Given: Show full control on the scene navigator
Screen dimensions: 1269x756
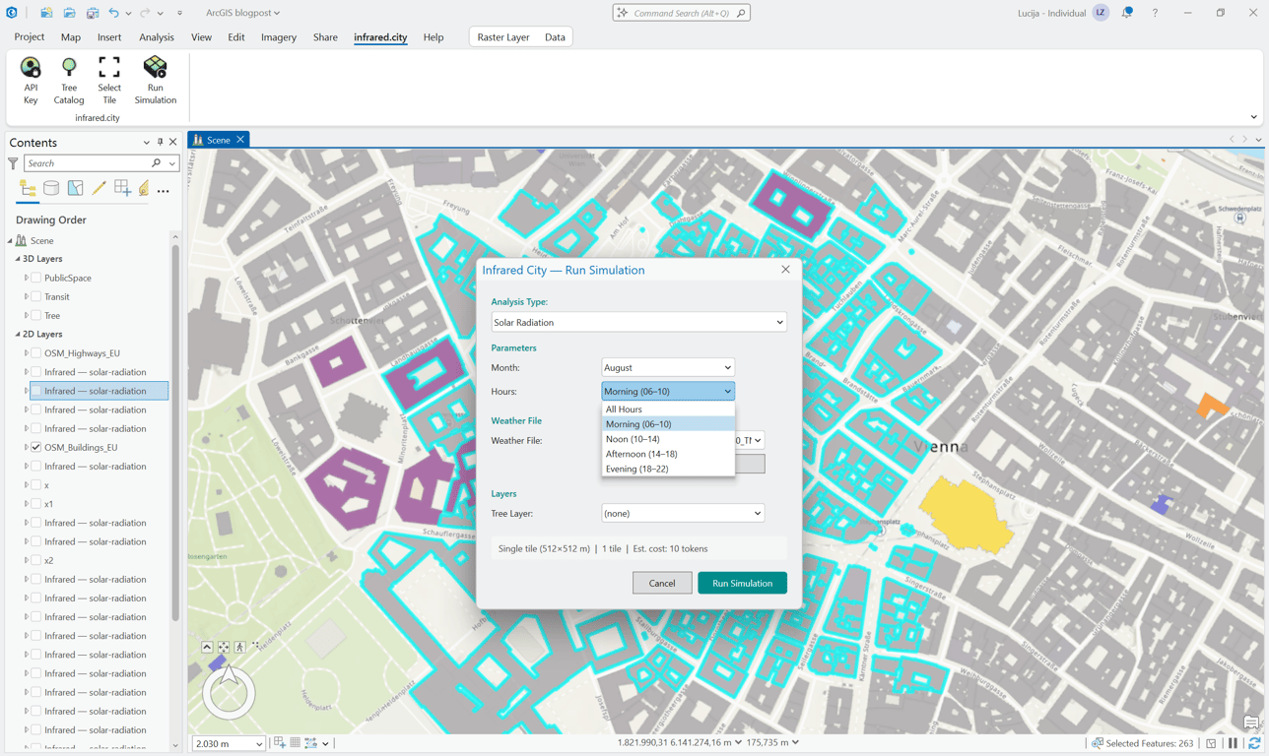Looking at the screenshot, I should pos(207,647).
